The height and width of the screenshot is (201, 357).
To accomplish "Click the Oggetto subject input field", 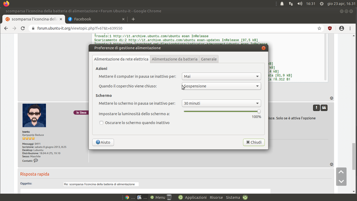I will tap(101, 184).
